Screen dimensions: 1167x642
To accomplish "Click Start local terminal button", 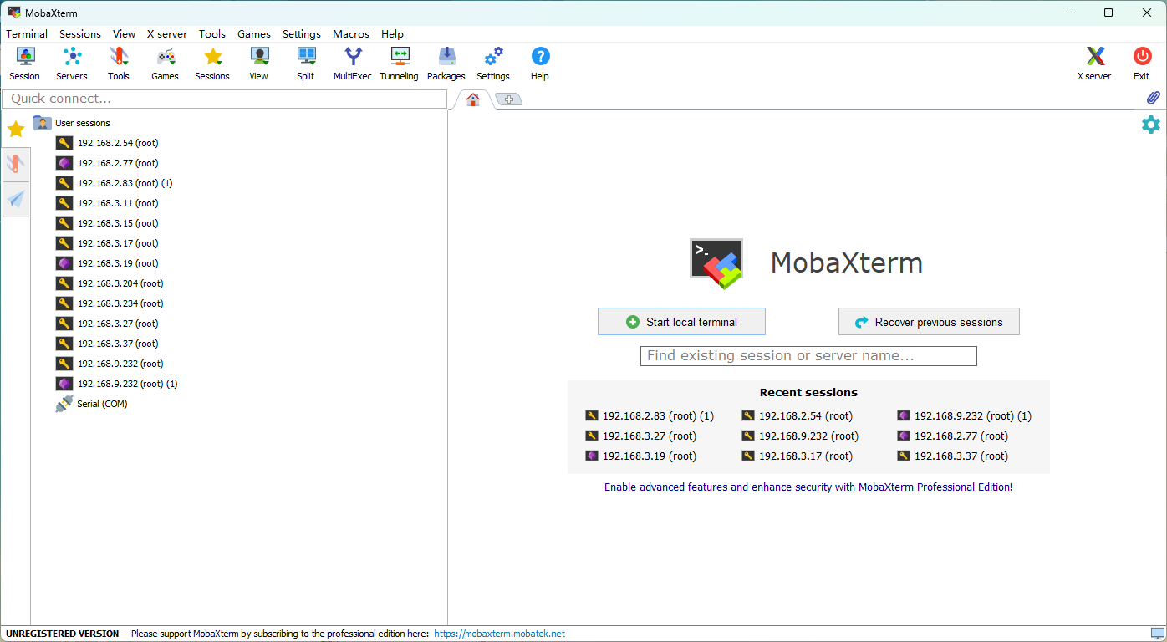I will [681, 322].
